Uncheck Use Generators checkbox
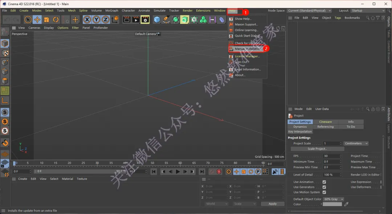 pos(324,187)
